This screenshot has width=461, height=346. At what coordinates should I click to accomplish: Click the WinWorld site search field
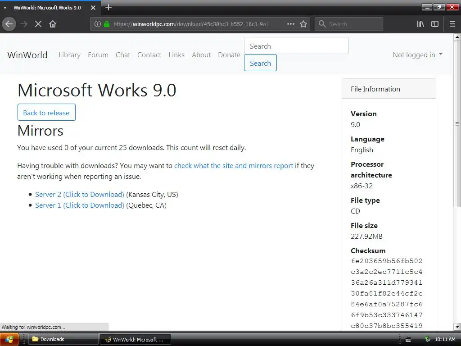point(296,46)
